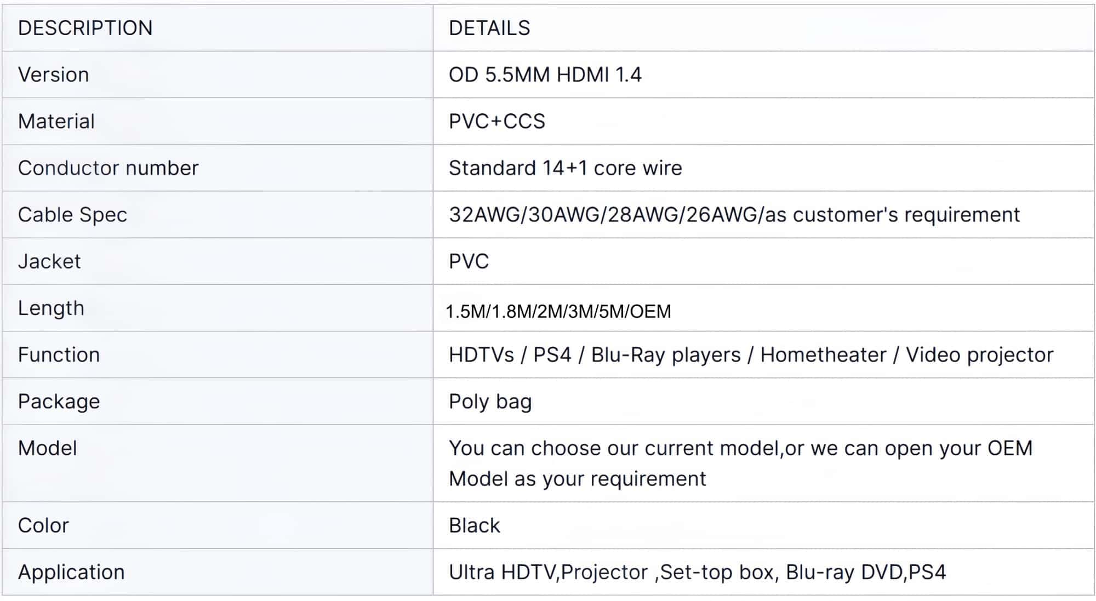This screenshot has height=601, width=1096.
Task: Click the Ultra HDTV,Projector application details
Action: click(x=697, y=572)
